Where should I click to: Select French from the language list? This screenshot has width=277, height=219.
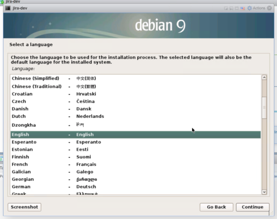[136, 164]
